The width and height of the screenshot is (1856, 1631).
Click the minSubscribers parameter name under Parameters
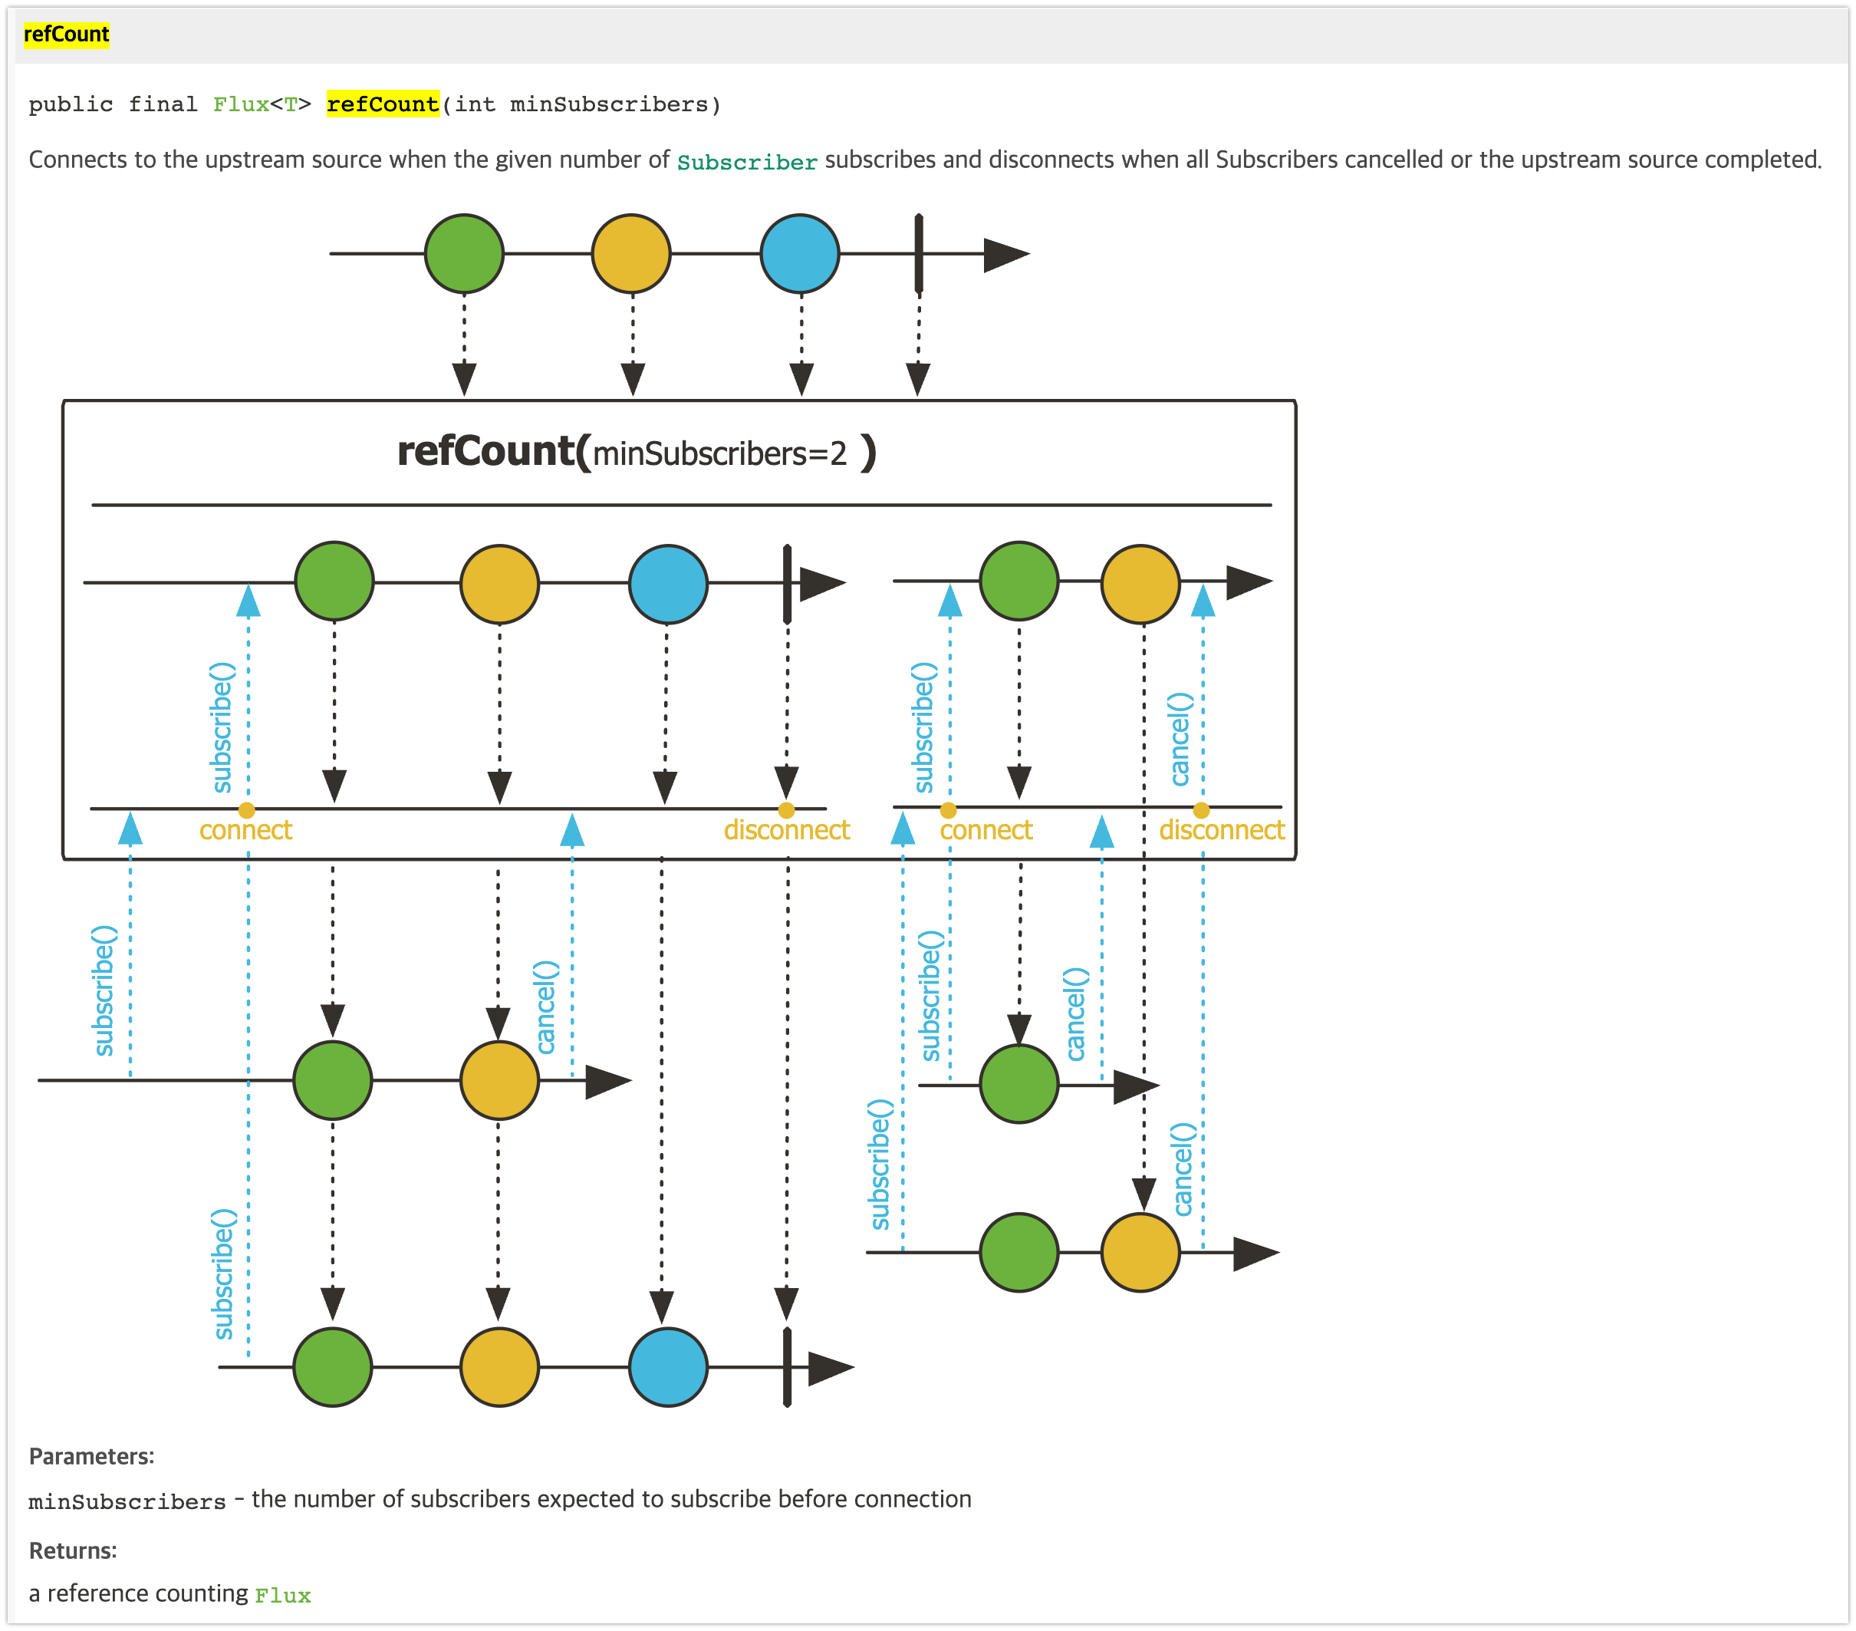click(x=127, y=1502)
